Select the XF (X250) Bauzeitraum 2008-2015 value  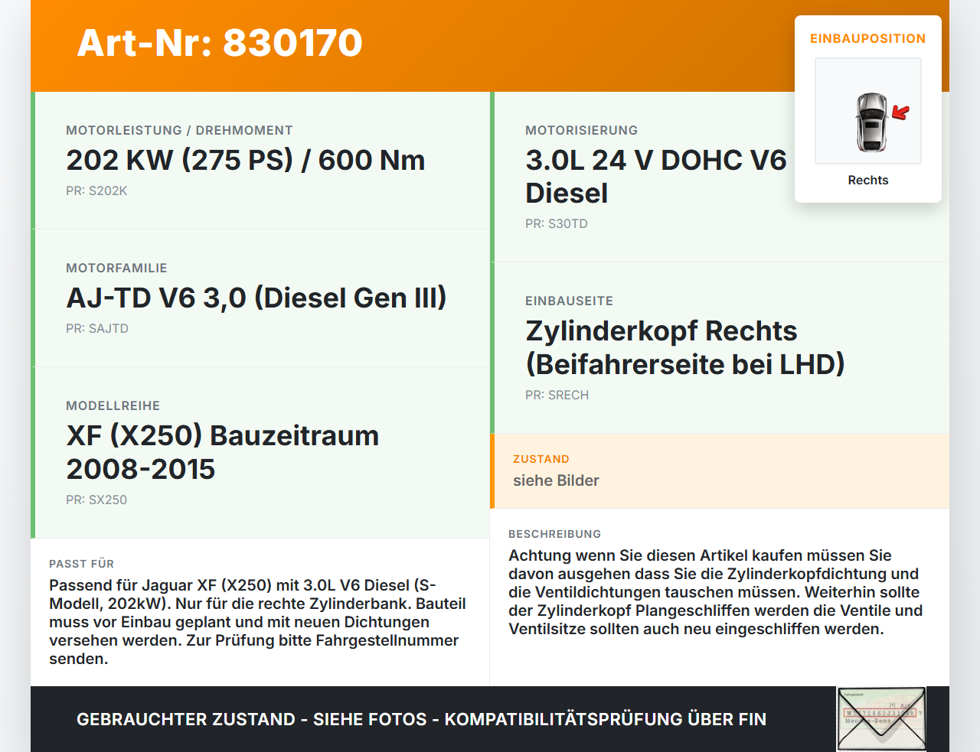tap(223, 452)
